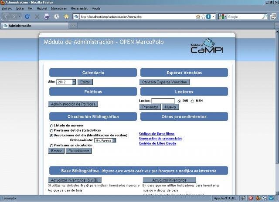Select Devoluciones del día radio button
The width and height of the screenshot is (279, 202).
(51, 136)
